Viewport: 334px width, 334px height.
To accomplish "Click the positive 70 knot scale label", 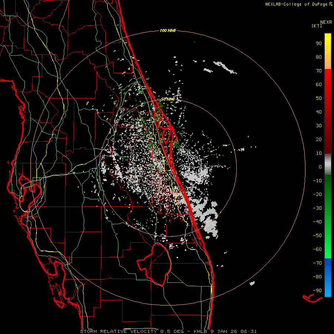I will [x=319, y=71].
